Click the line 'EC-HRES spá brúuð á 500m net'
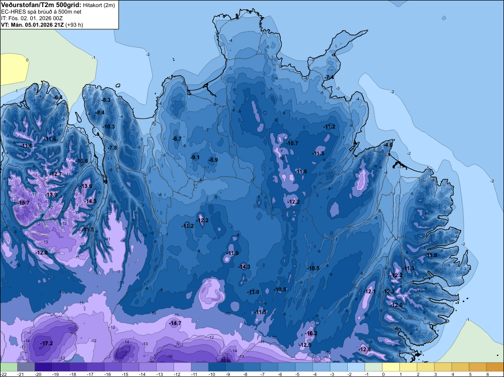 point(41,12)
